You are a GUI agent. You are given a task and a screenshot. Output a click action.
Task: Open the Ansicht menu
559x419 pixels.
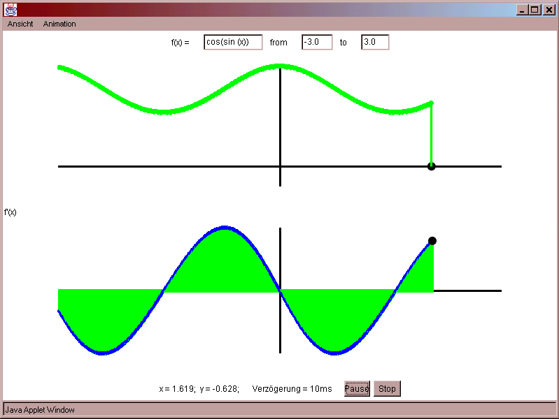[x=20, y=24]
